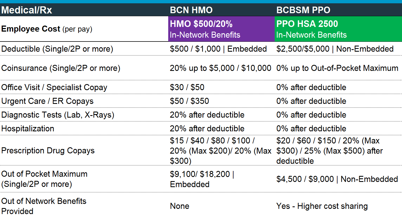Select the Employee Cost row label
402x216 pixels.
[x=47, y=29]
